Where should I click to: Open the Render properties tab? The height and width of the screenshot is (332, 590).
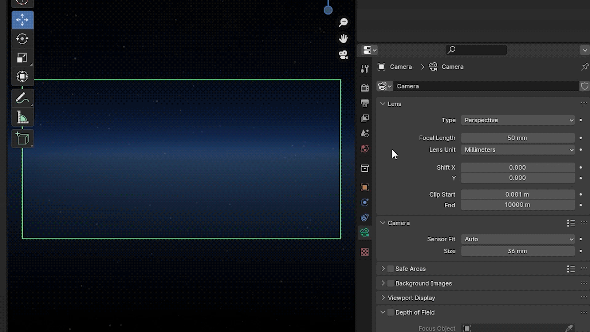[x=365, y=88]
